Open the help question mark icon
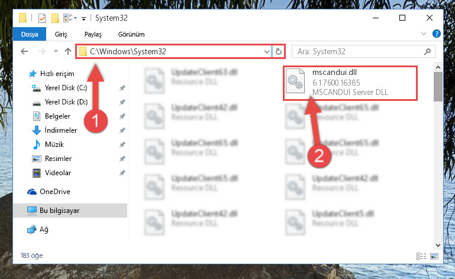Image resolution: width=455 pixels, height=279 pixels. pos(437,34)
